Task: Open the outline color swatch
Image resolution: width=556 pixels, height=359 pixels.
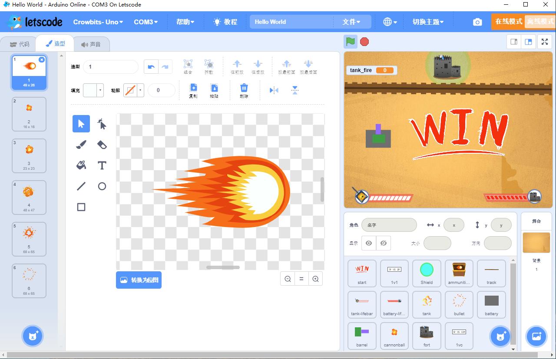Action: coord(133,90)
